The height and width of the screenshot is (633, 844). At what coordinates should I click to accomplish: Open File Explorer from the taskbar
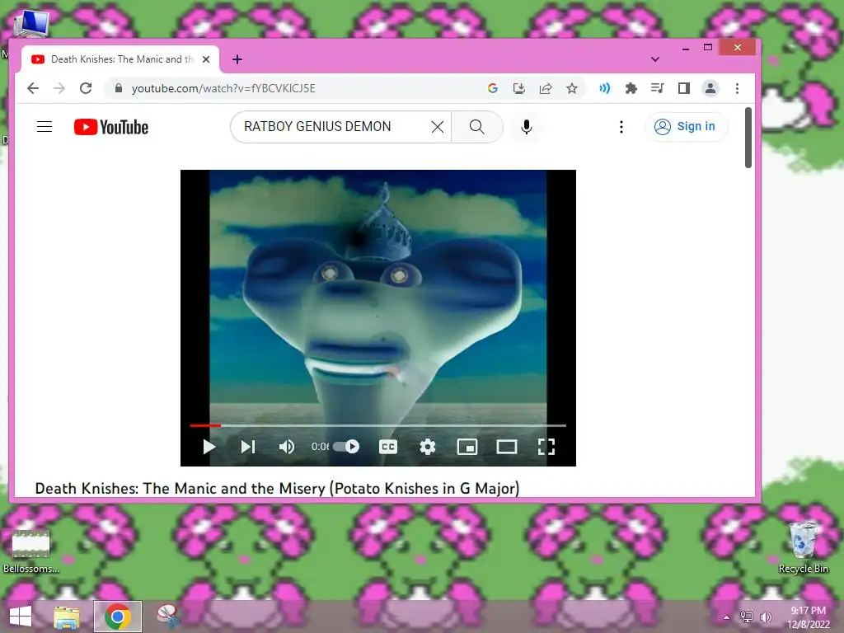67,617
